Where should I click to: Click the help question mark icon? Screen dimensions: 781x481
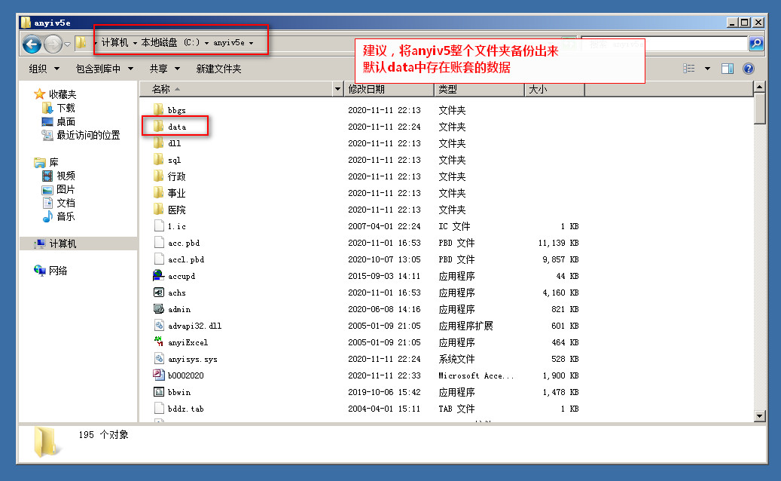pyautogui.click(x=748, y=69)
